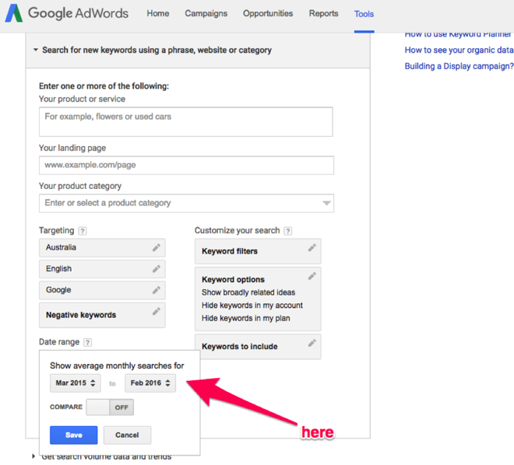Viewport: 514px width, 465px height.
Task: Open How to see your organic data link
Action: (459, 50)
